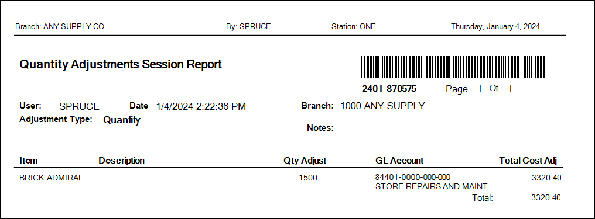Screen dimensions: 595x219
Task: Click the Station: ONE header text
Action: tap(353, 27)
